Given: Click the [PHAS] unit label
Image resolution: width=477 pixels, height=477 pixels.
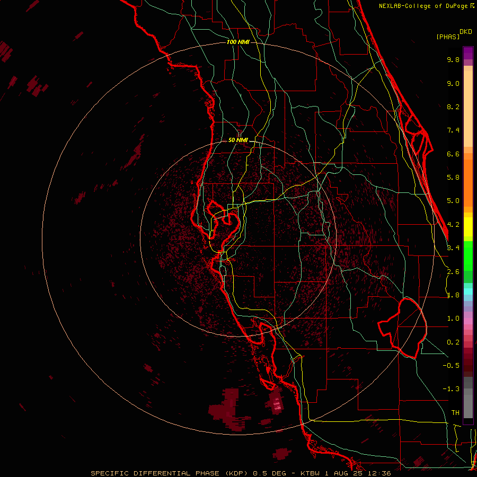Looking at the screenshot, I should tap(448, 37).
